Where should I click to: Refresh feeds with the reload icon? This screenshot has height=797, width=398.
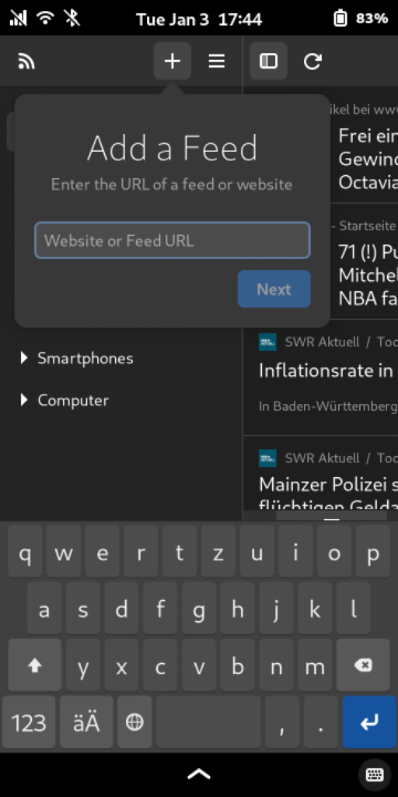click(x=312, y=61)
